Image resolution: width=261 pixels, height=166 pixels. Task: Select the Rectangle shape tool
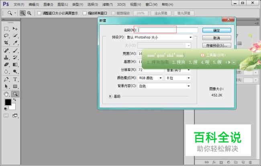[15, 86]
